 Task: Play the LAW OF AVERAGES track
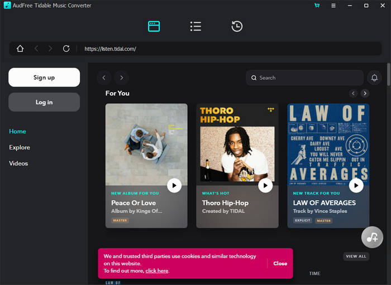click(356, 185)
